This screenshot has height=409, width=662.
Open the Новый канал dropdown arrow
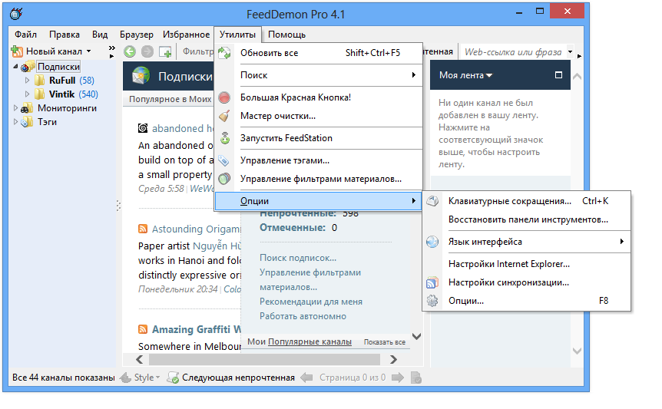pyautogui.click(x=88, y=51)
